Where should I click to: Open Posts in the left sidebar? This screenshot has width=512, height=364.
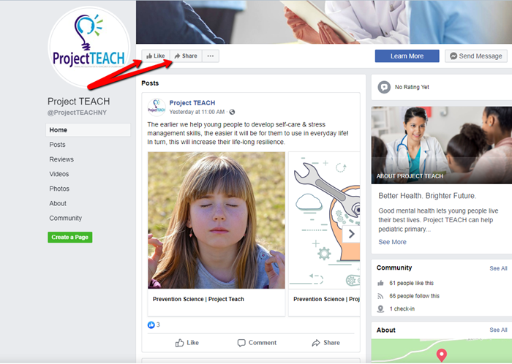point(58,145)
